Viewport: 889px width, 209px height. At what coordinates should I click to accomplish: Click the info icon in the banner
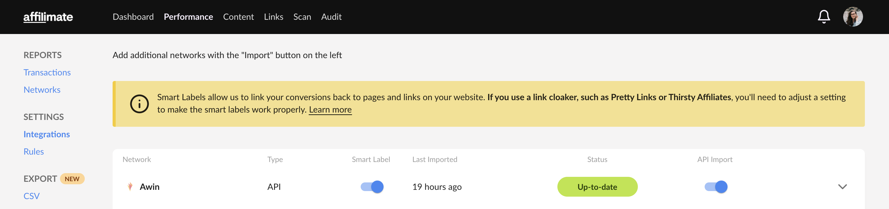pos(139,104)
